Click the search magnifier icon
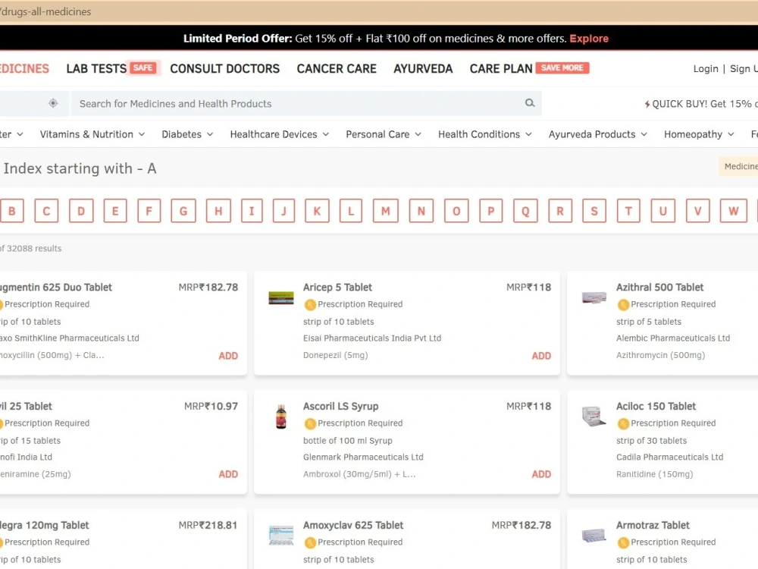The height and width of the screenshot is (569, 758). coord(530,103)
